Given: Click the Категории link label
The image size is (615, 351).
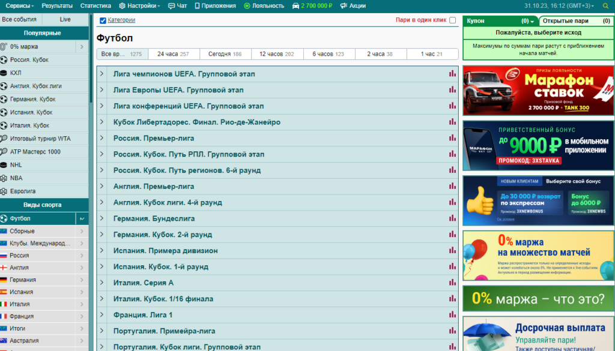Looking at the screenshot, I should click(x=121, y=20).
